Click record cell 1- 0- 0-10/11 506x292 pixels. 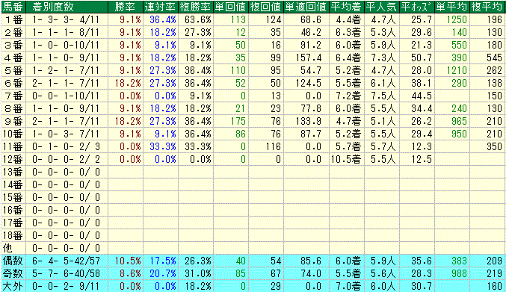pos(67,45)
